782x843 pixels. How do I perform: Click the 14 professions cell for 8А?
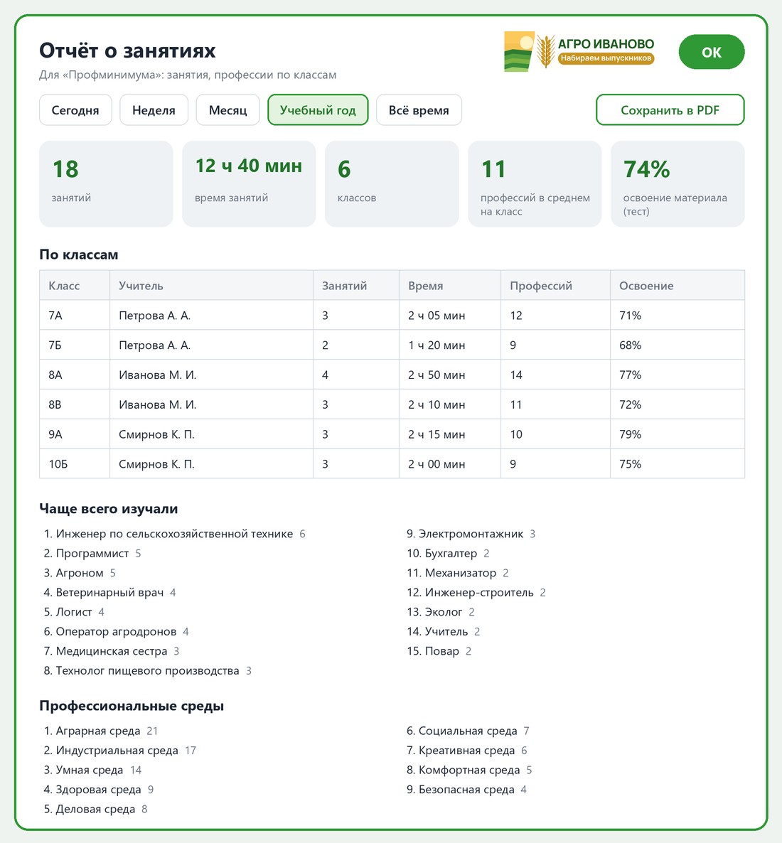pyautogui.click(x=555, y=375)
